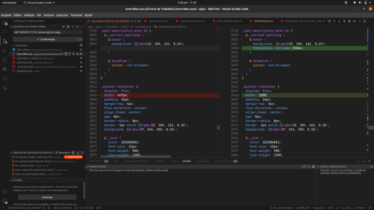Open the Arquivo menu
Screen dimensions: 374x210
tap(6, 15)
